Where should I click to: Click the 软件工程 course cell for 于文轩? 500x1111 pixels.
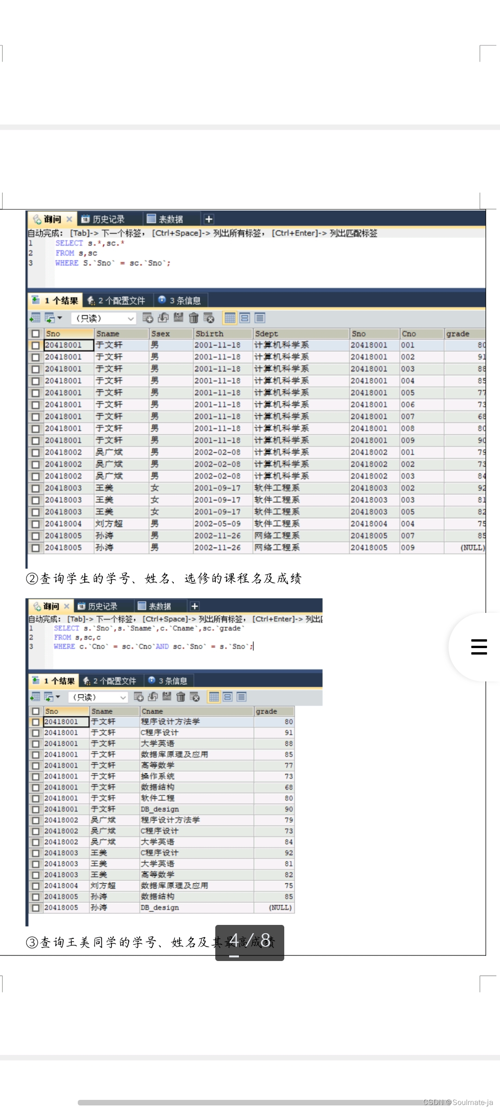pos(197,798)
